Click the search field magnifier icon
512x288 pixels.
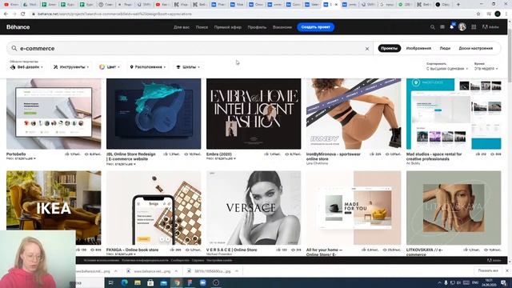pyautogui.click(x=14, y=48)
